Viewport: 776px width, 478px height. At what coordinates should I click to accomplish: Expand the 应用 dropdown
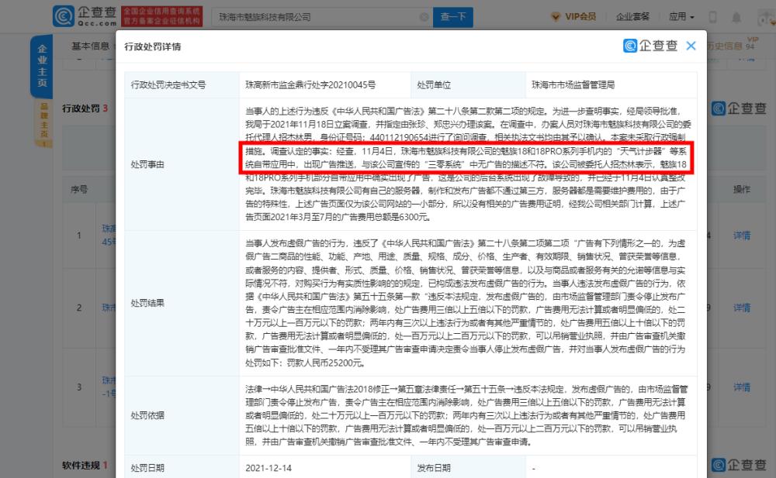(681, 17)
